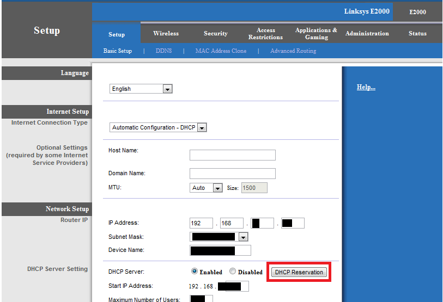
Task: Open the Language dropdown showing English
Action: 141,89
